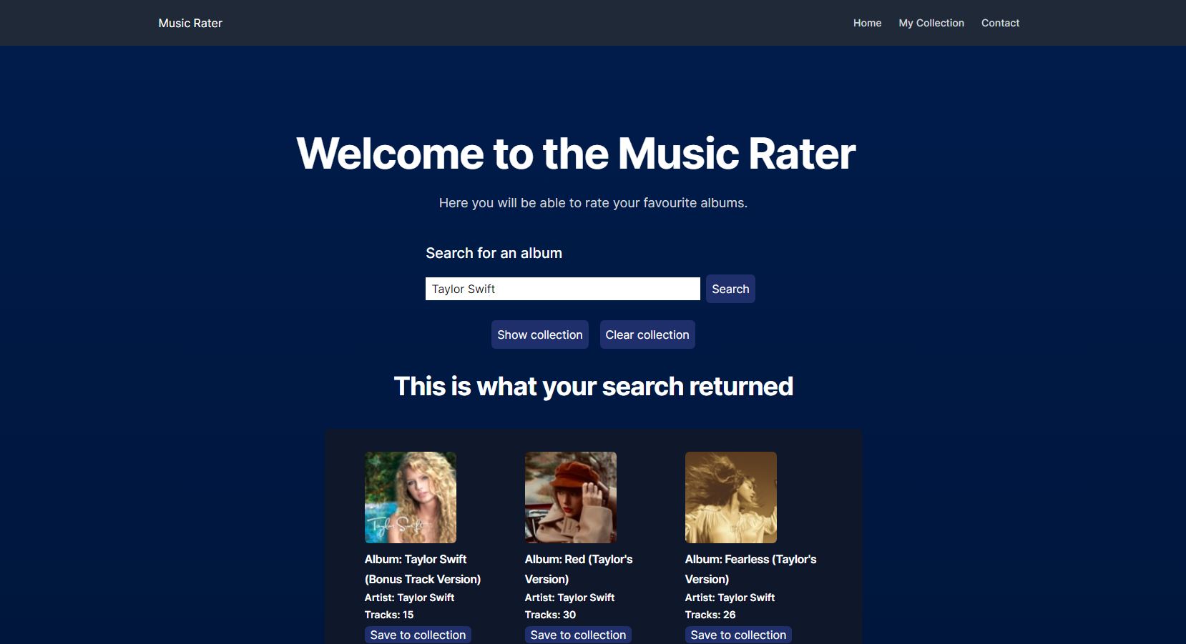Image resolution: width=1186 pixels, height=644 pixels.
Task: Select 'Album: Taylor Swift (Bonus Track Version)' title
Action: 423,569
